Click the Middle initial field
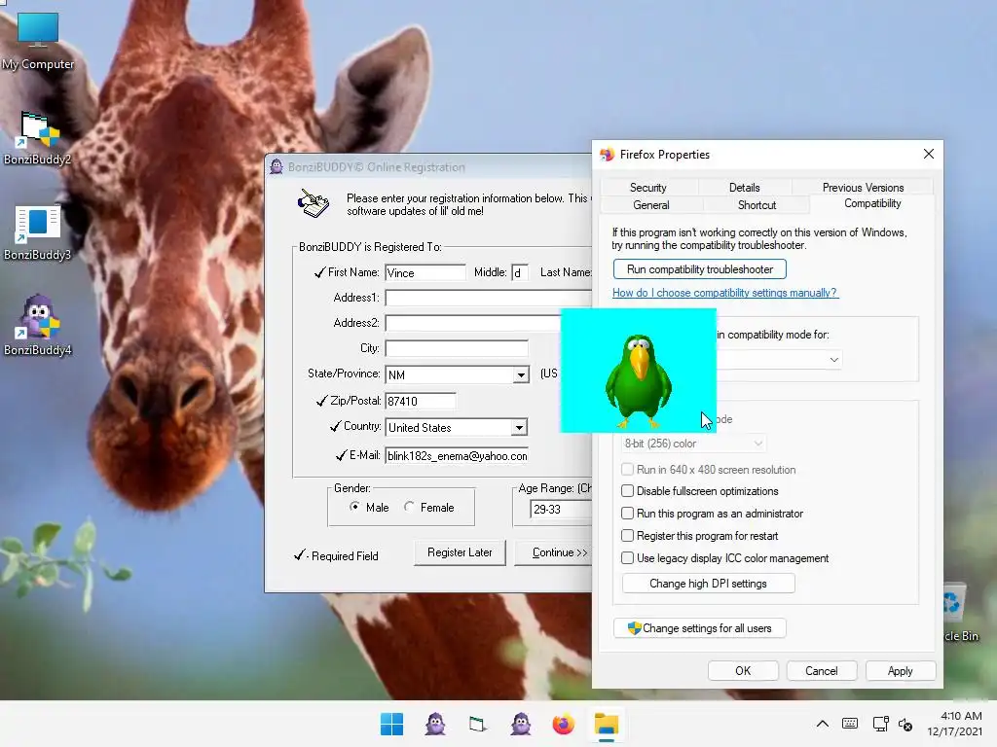The height and width of the screenshot is (747, 997). (x=520, y=272)
